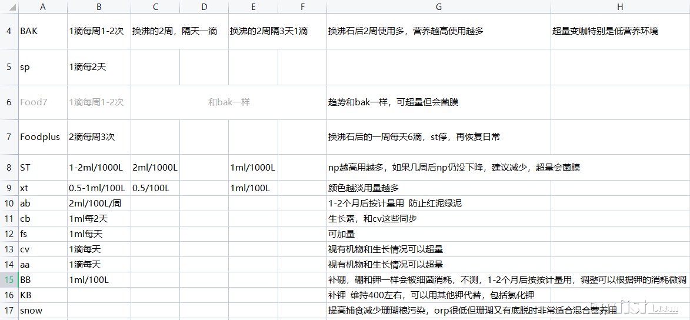This screenshot has width=690, height=320.
Task: Select the cell with 0.5/100L
Action: 155,188
